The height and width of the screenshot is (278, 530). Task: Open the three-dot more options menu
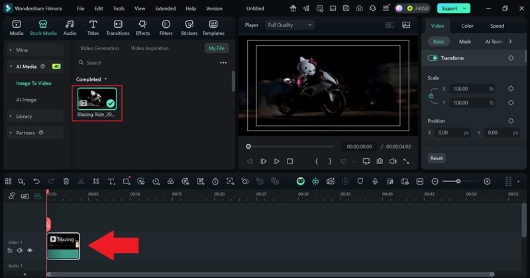pos(223,63)
